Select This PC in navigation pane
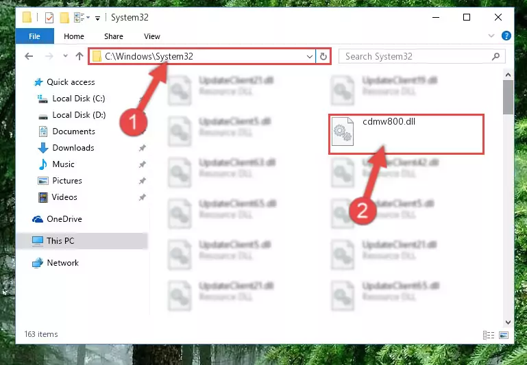527x365 pixels. (82, 241)
